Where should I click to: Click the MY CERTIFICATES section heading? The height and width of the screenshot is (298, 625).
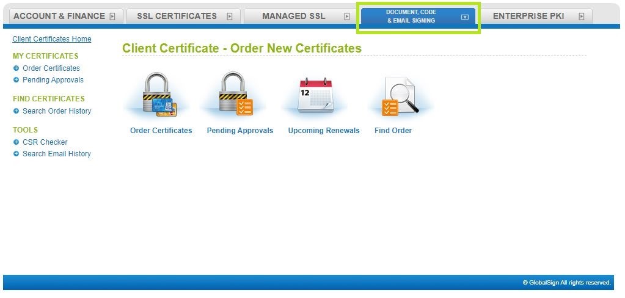tap(45, 56)
